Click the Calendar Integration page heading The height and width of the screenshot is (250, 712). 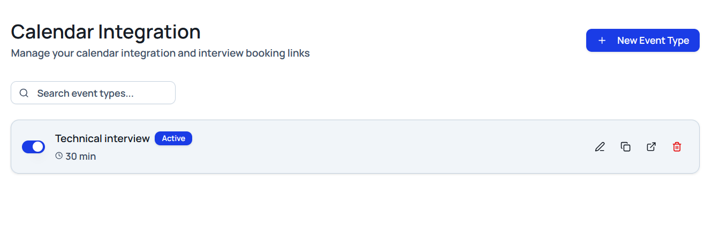105,32
